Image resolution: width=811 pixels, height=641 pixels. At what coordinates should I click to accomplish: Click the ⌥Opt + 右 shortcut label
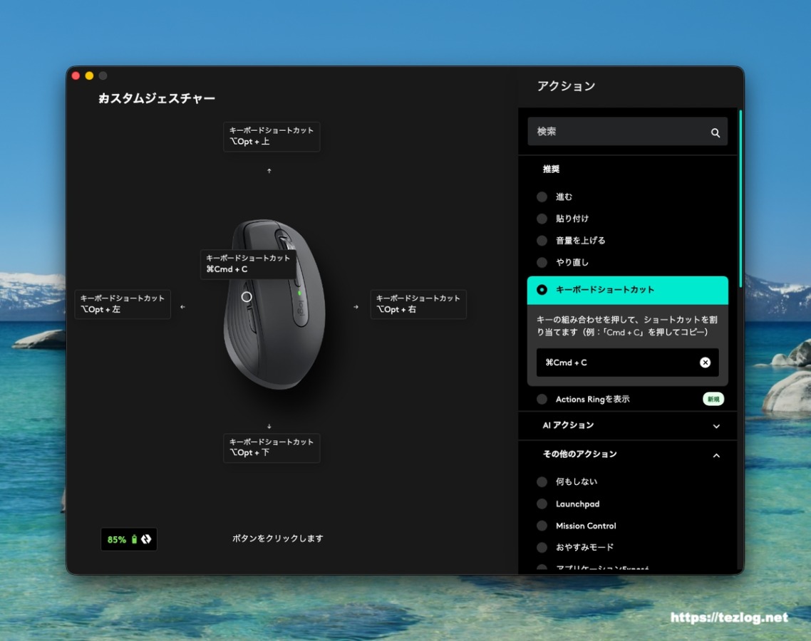[x=418, y=304]
